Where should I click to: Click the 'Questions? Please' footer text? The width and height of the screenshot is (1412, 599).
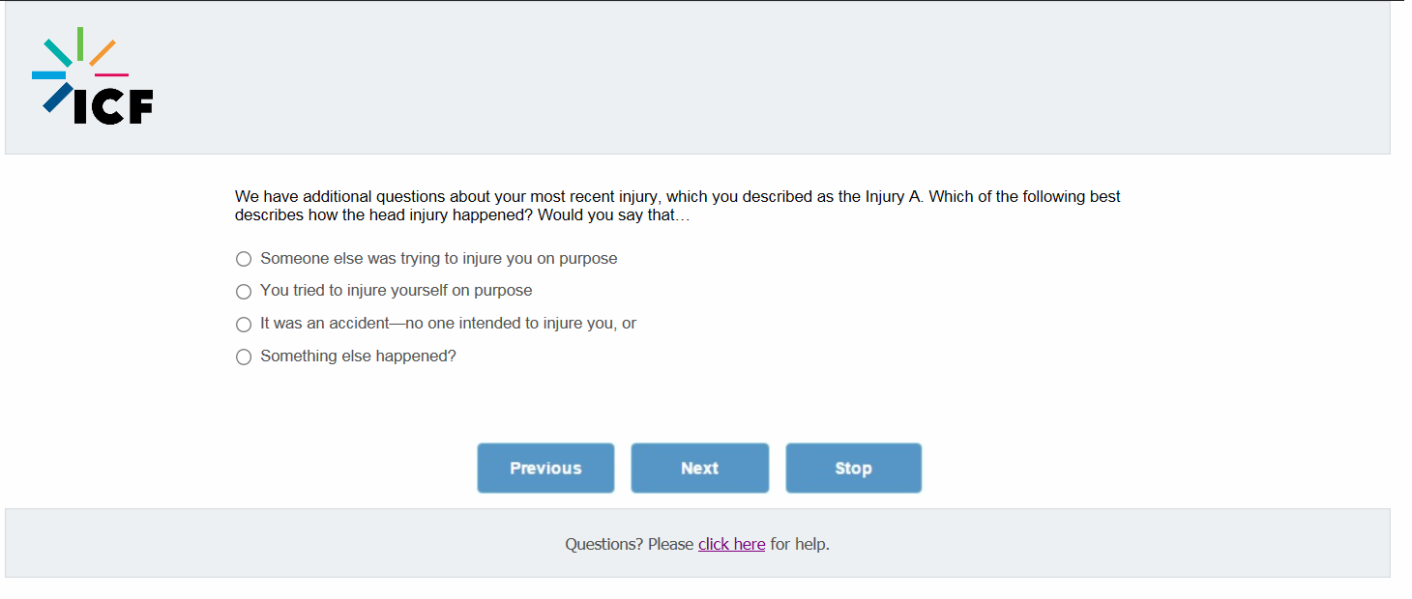click(x=629, y=544)
